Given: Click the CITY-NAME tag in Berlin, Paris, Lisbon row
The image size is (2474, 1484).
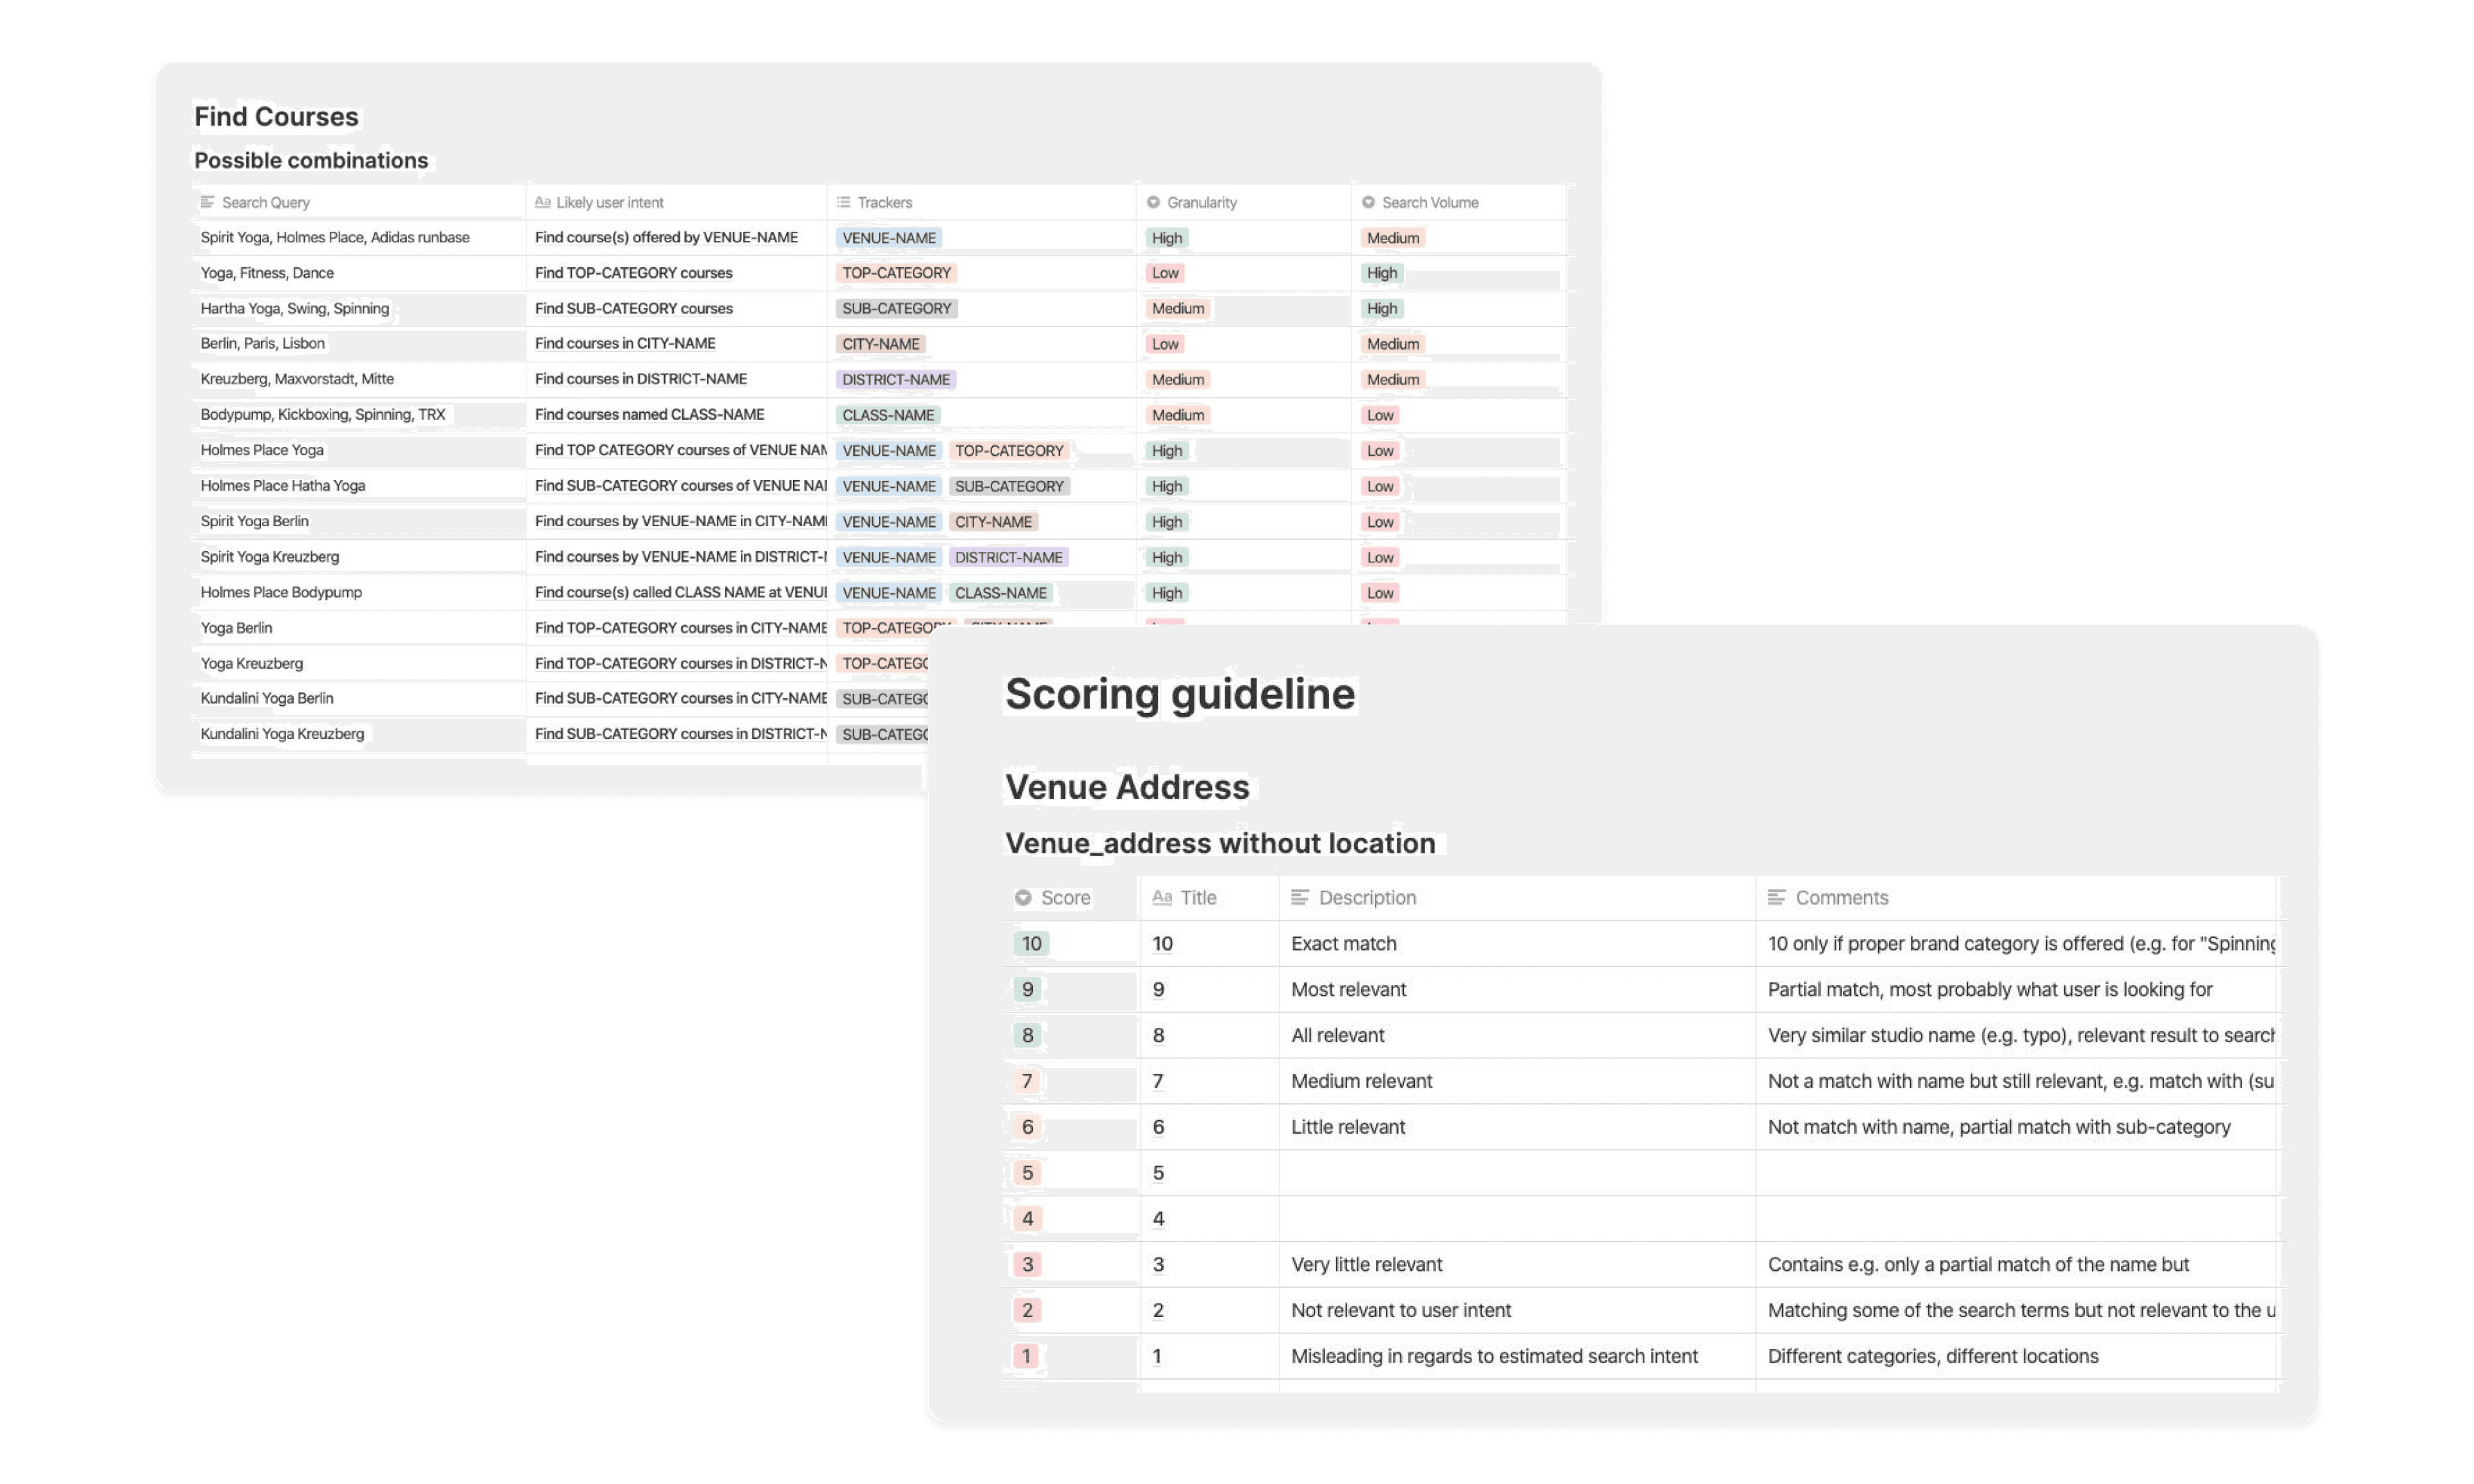Looking at the screenshot, I should 881,344.
